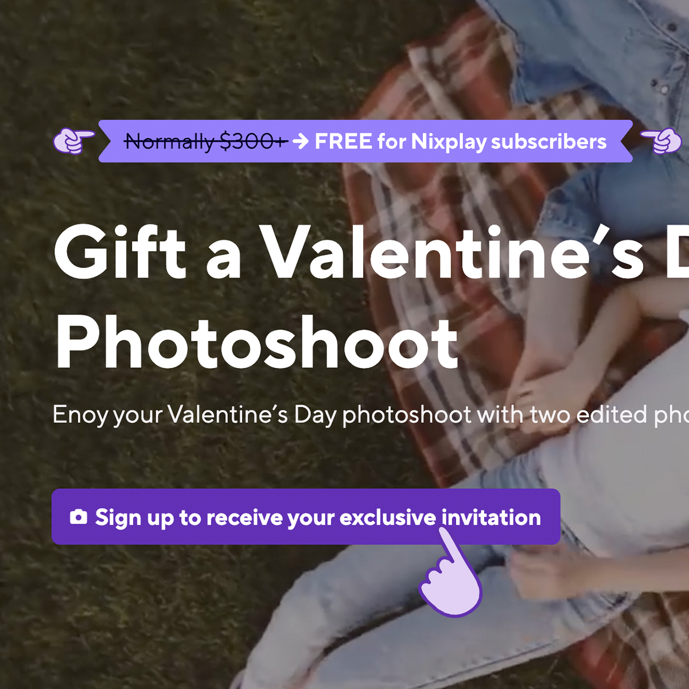Click the arrow icon before the word FREE
This screenshot has width=689, height=689.
click(301, 141)
